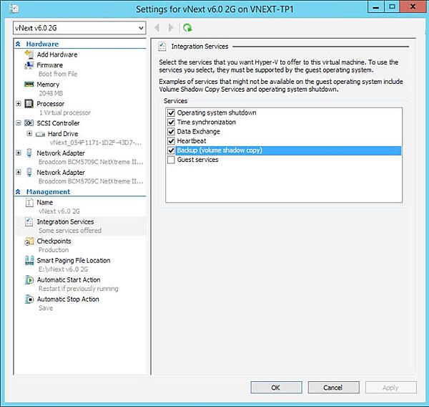Image resolution: width=429 pixels, height=407 pixels.
Task: Select the Firmware icon in Hardware list
Action: click(29, 65)
